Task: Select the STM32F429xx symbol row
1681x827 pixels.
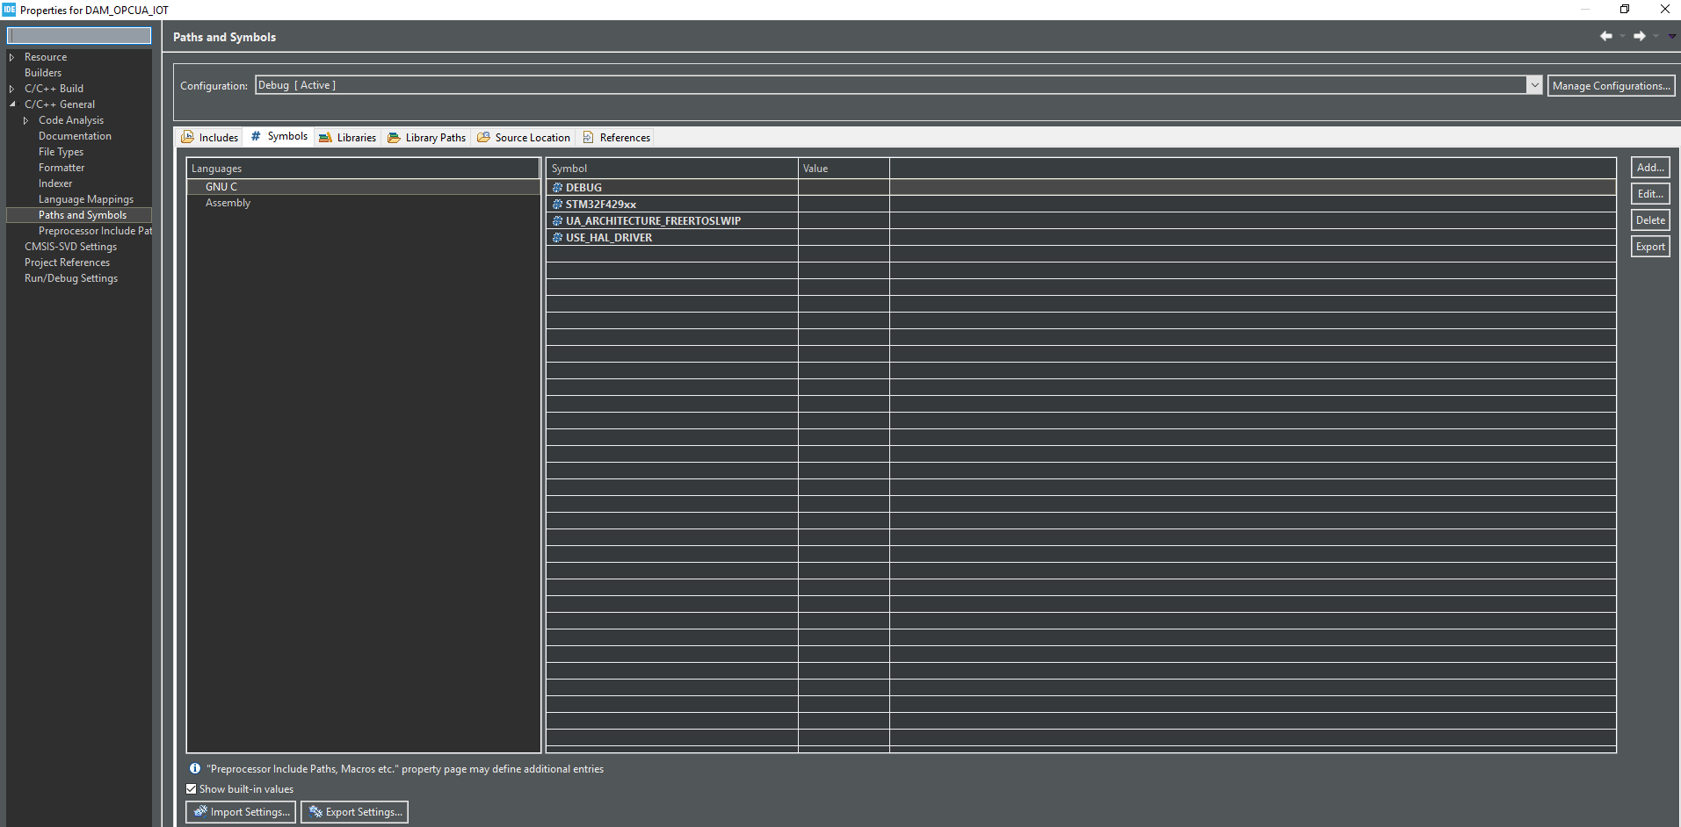Action: click(671, 204)
